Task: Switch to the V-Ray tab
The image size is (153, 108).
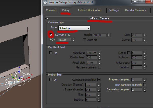Action: point(66,10)
